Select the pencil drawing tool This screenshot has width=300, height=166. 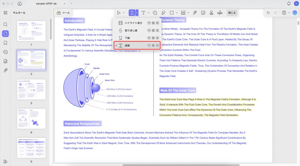(163, 13)
